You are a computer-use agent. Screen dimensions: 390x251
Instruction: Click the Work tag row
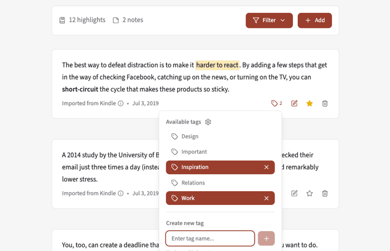point(220,198)
